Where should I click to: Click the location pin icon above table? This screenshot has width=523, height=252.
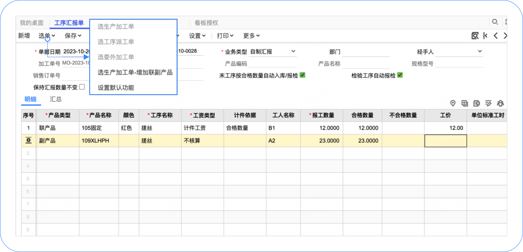pyautogui.click(x=453, y=103)
